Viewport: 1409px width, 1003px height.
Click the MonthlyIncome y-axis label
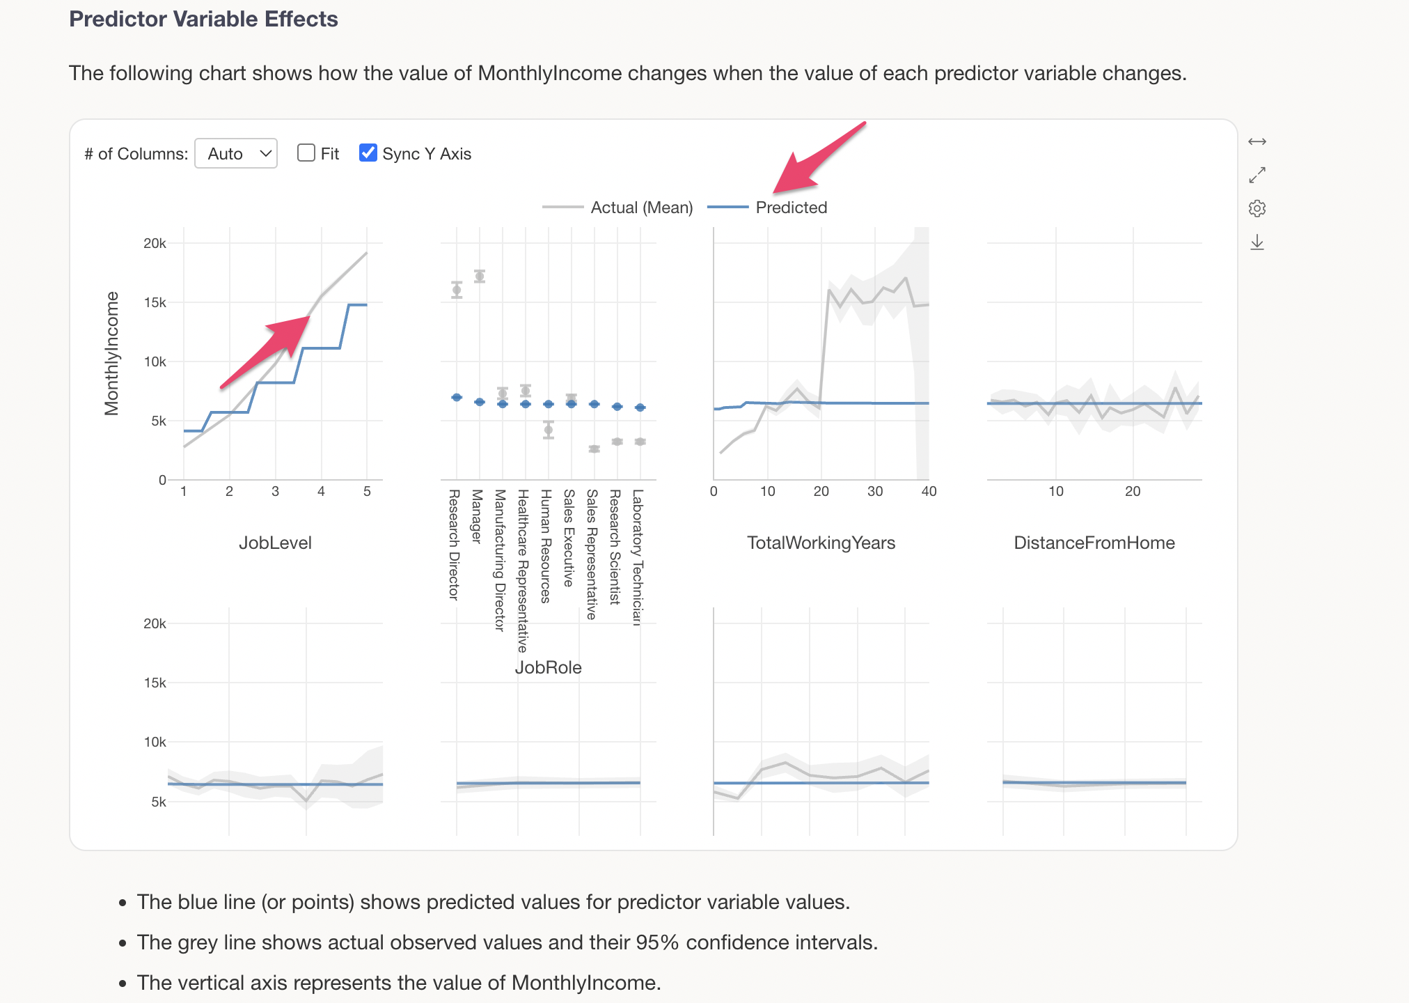(x=112, y=353)
